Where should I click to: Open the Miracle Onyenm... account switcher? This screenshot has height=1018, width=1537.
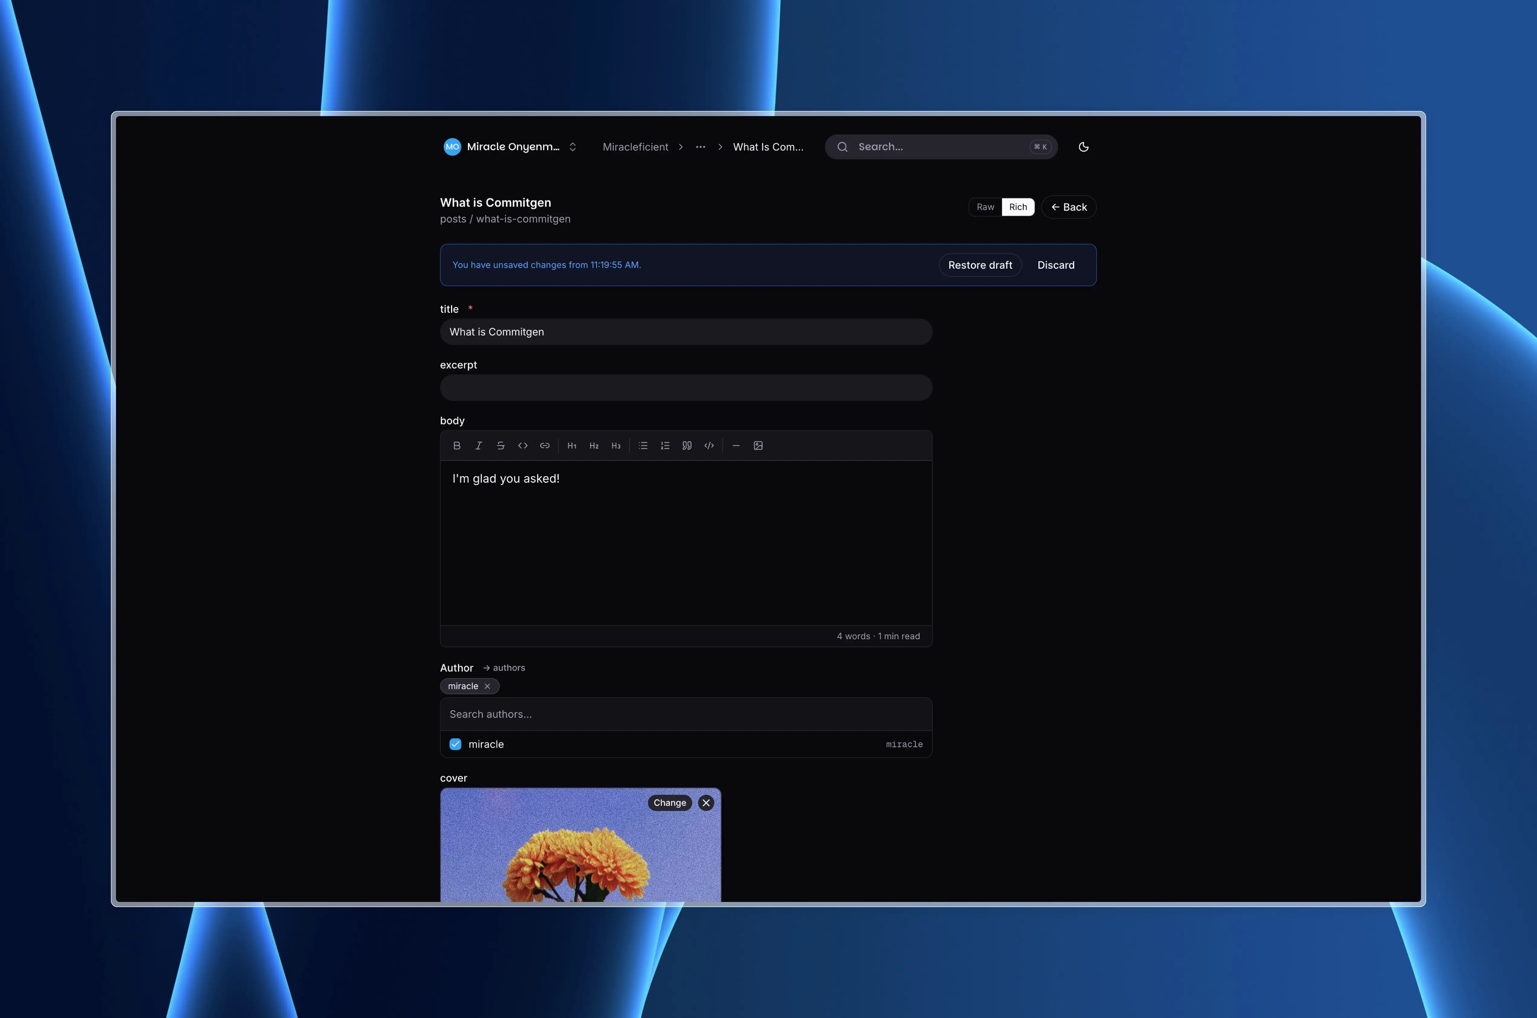510,147
